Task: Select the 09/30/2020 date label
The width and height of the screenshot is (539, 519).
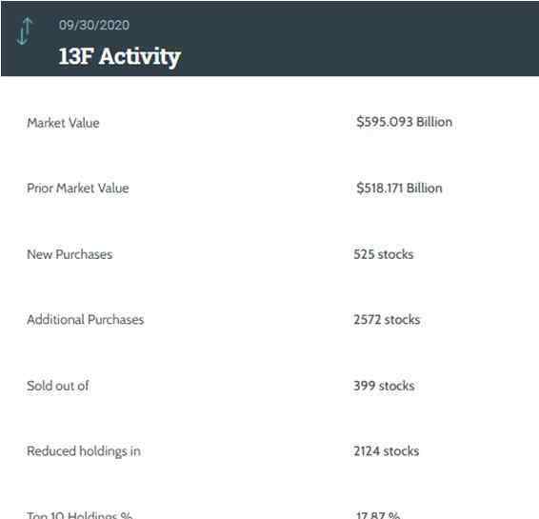Action: [x=94, y=25]
